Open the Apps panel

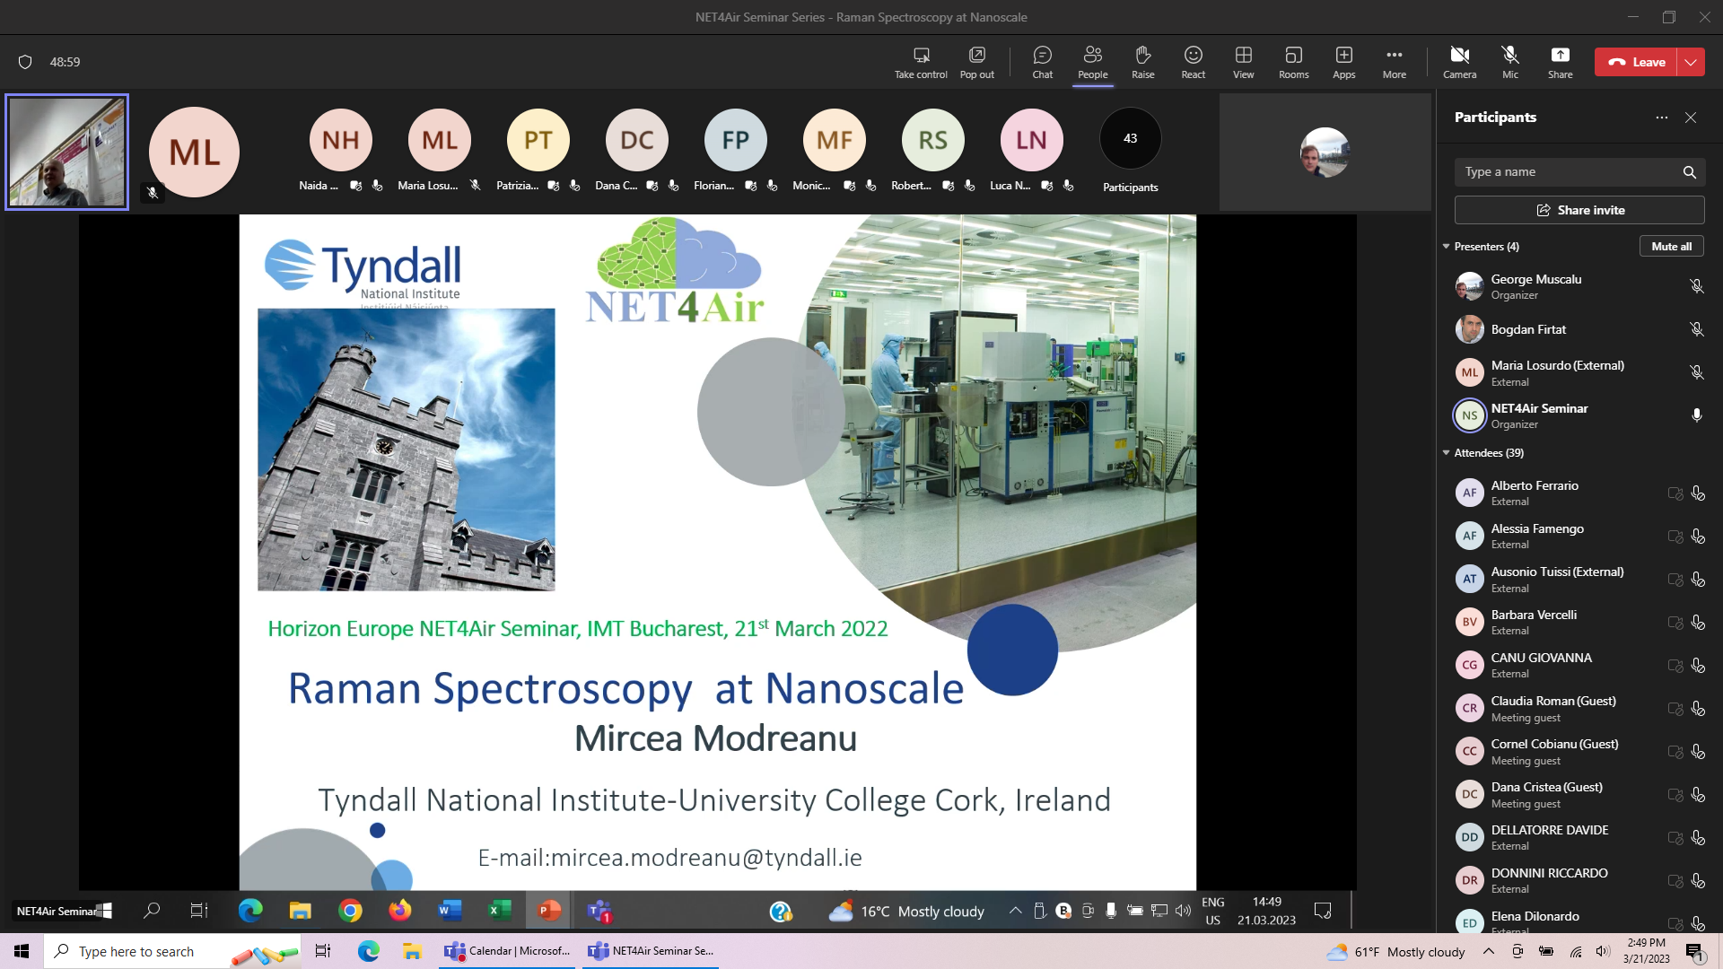[x=1343, y=61]
